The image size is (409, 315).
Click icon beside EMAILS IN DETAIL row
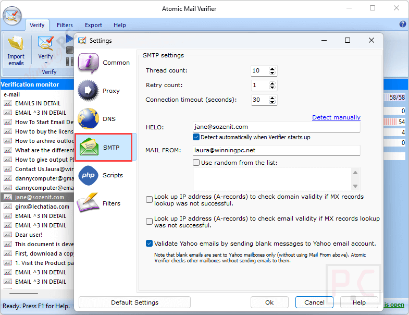coord(8,103)
